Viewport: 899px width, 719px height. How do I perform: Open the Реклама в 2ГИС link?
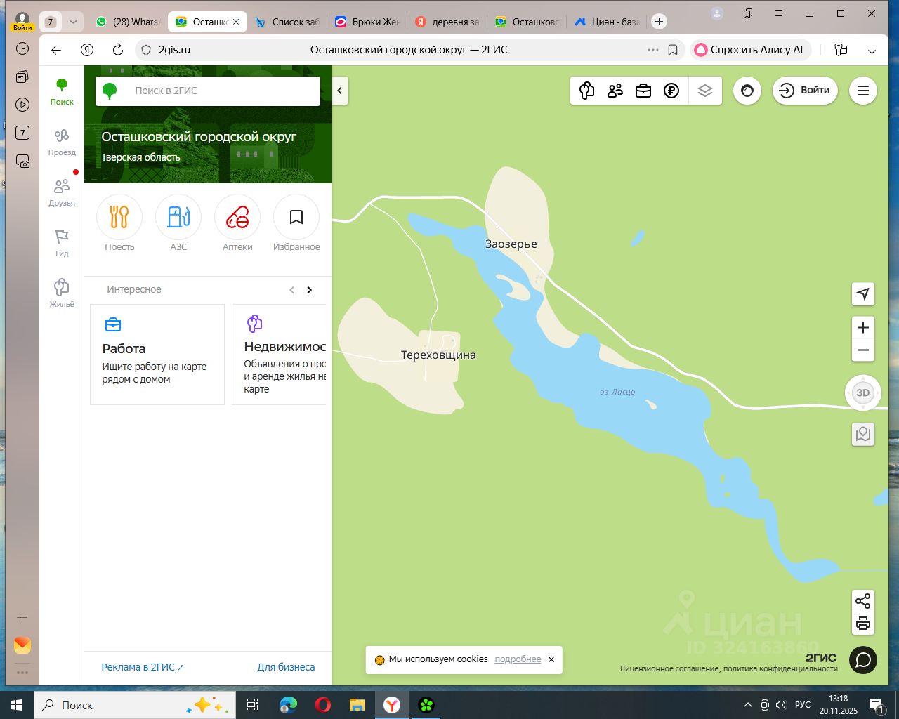pyautogui.click(x=143, y=667)
